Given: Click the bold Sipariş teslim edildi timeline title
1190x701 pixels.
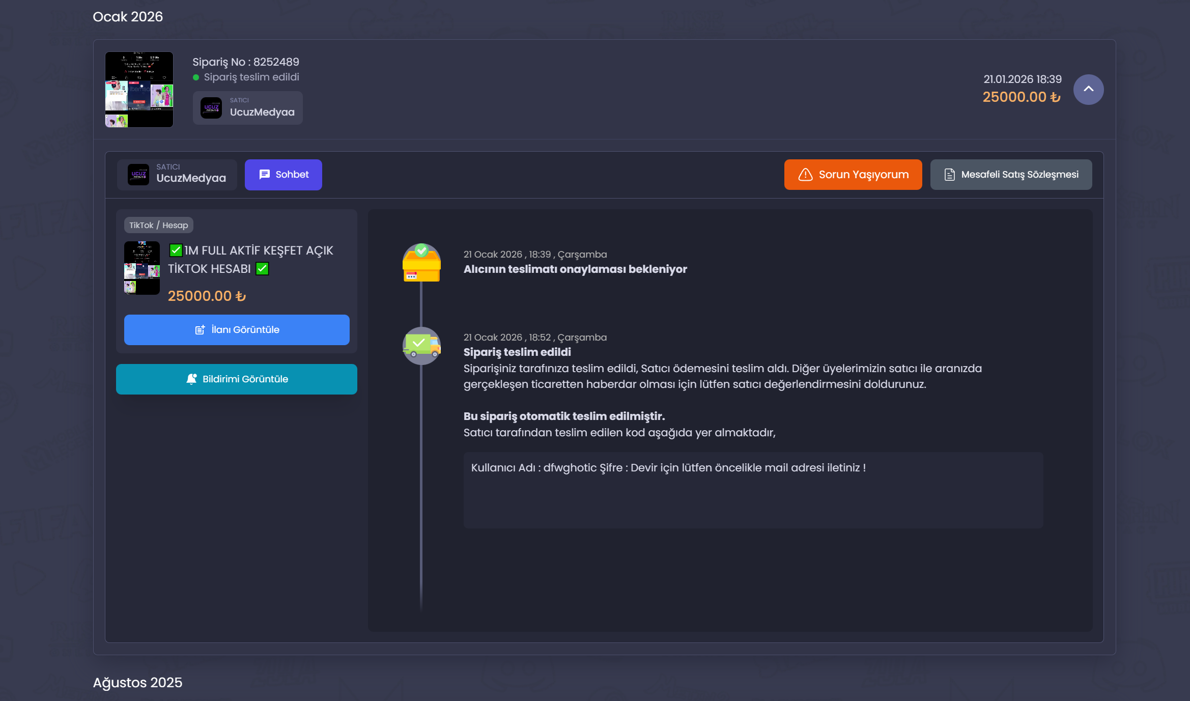Looking at the screenshot, I should (x=517, y=352).
